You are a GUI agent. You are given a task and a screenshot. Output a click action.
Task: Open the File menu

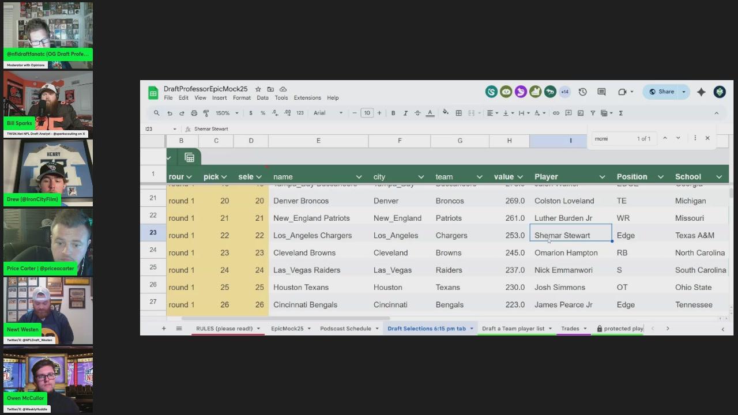(x=168, y=98)
